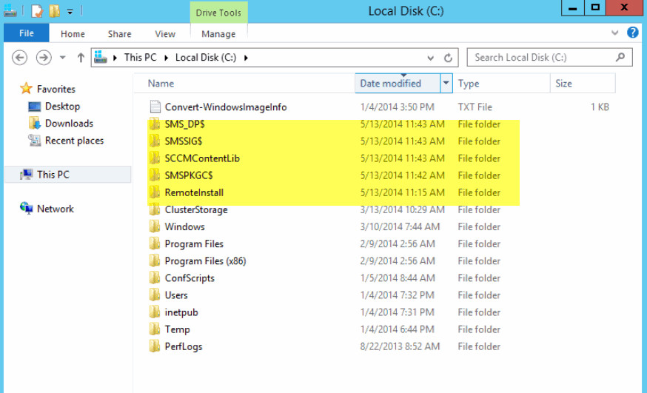Image resolution: width=647 pixels, height=393 pixels.
Task: Click This PC in the address bar
Action: point(141,57)
